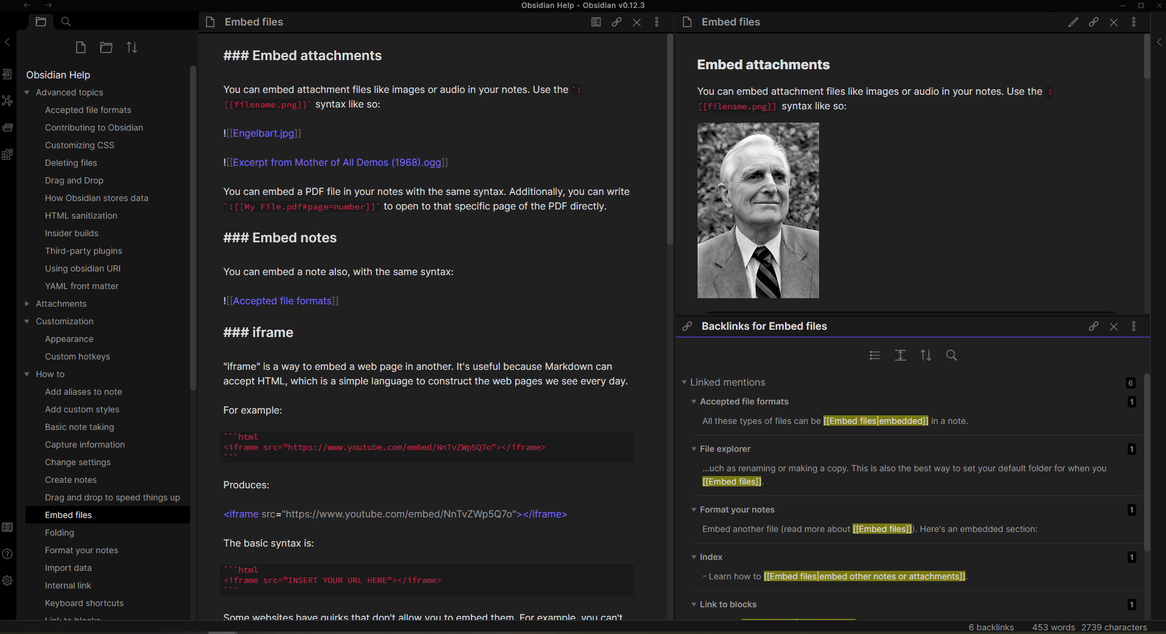The image size is (1166, 634).
Task: Create a new note in file explorer
Action: pyautogui.click(x=81, y=47)
